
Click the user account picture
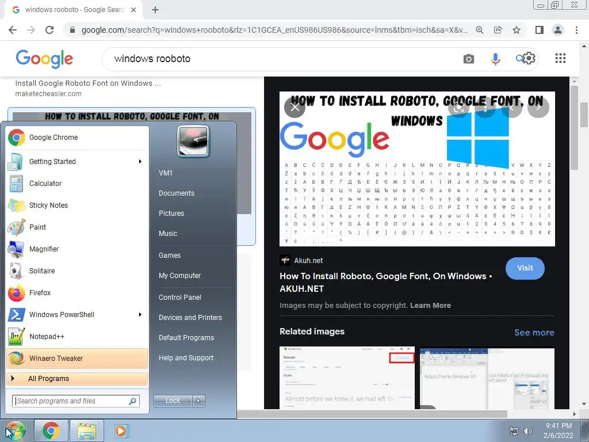point(193,142)
